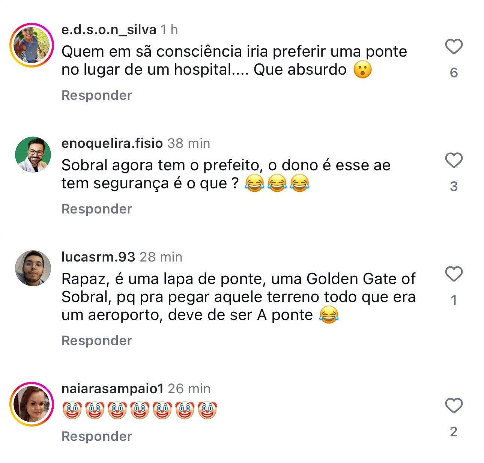Like enoquelira.fisio's comment with the heart
The width and height of the screenshot is (484, 463).
click(454, 160)
